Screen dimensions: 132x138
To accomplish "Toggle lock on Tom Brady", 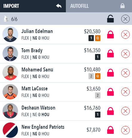I will point(110,53).
